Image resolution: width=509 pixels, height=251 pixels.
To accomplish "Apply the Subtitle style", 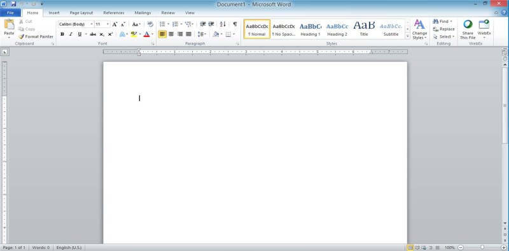I will coord(391,29).
